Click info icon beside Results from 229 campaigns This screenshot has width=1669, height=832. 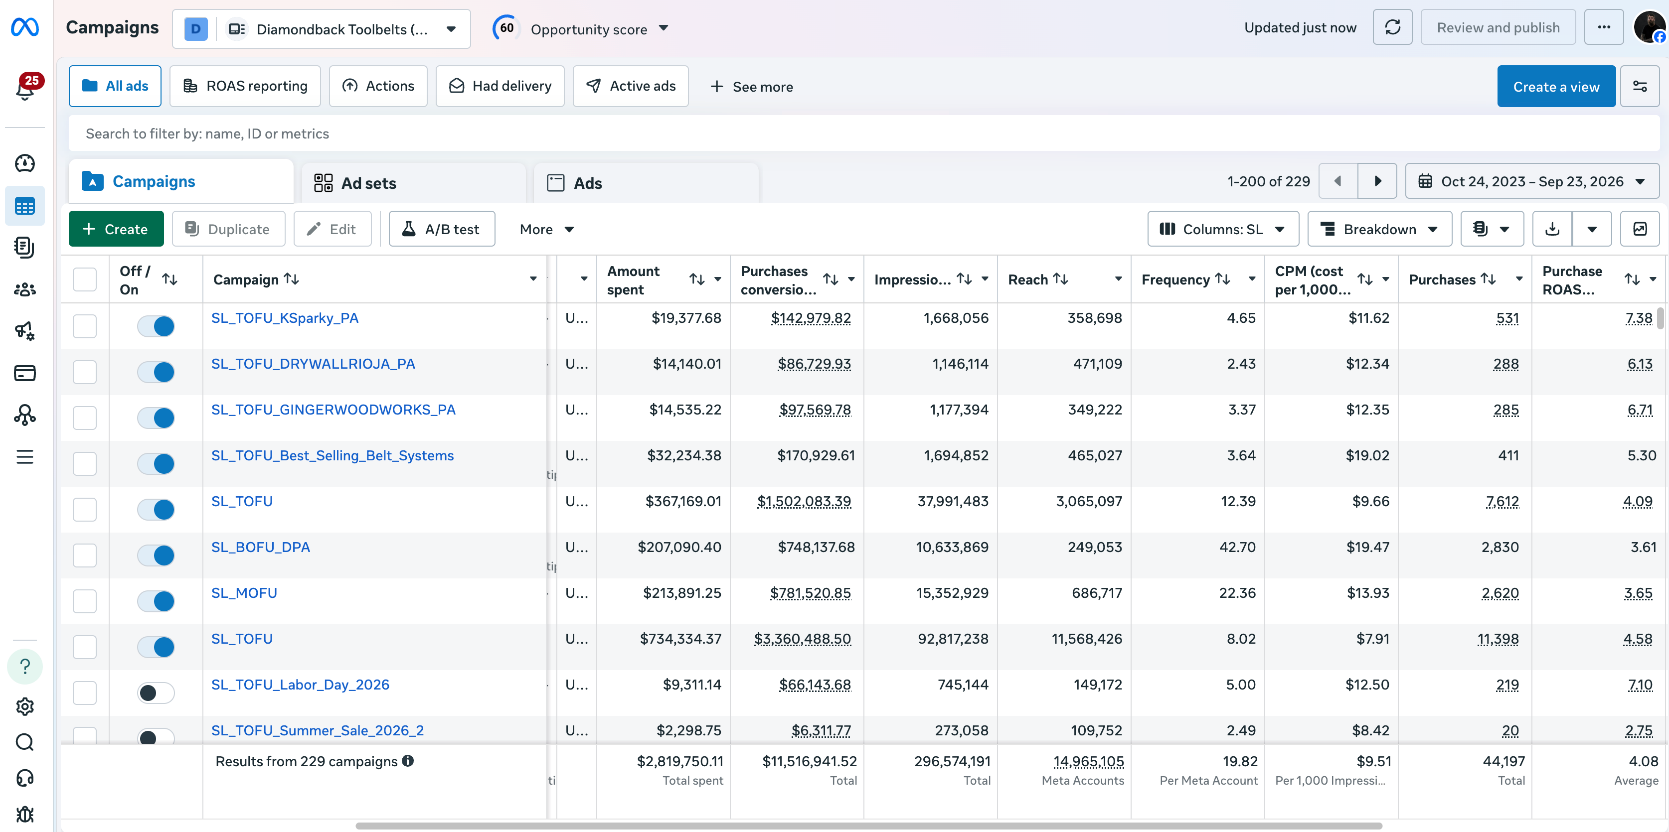click(408, 761)
